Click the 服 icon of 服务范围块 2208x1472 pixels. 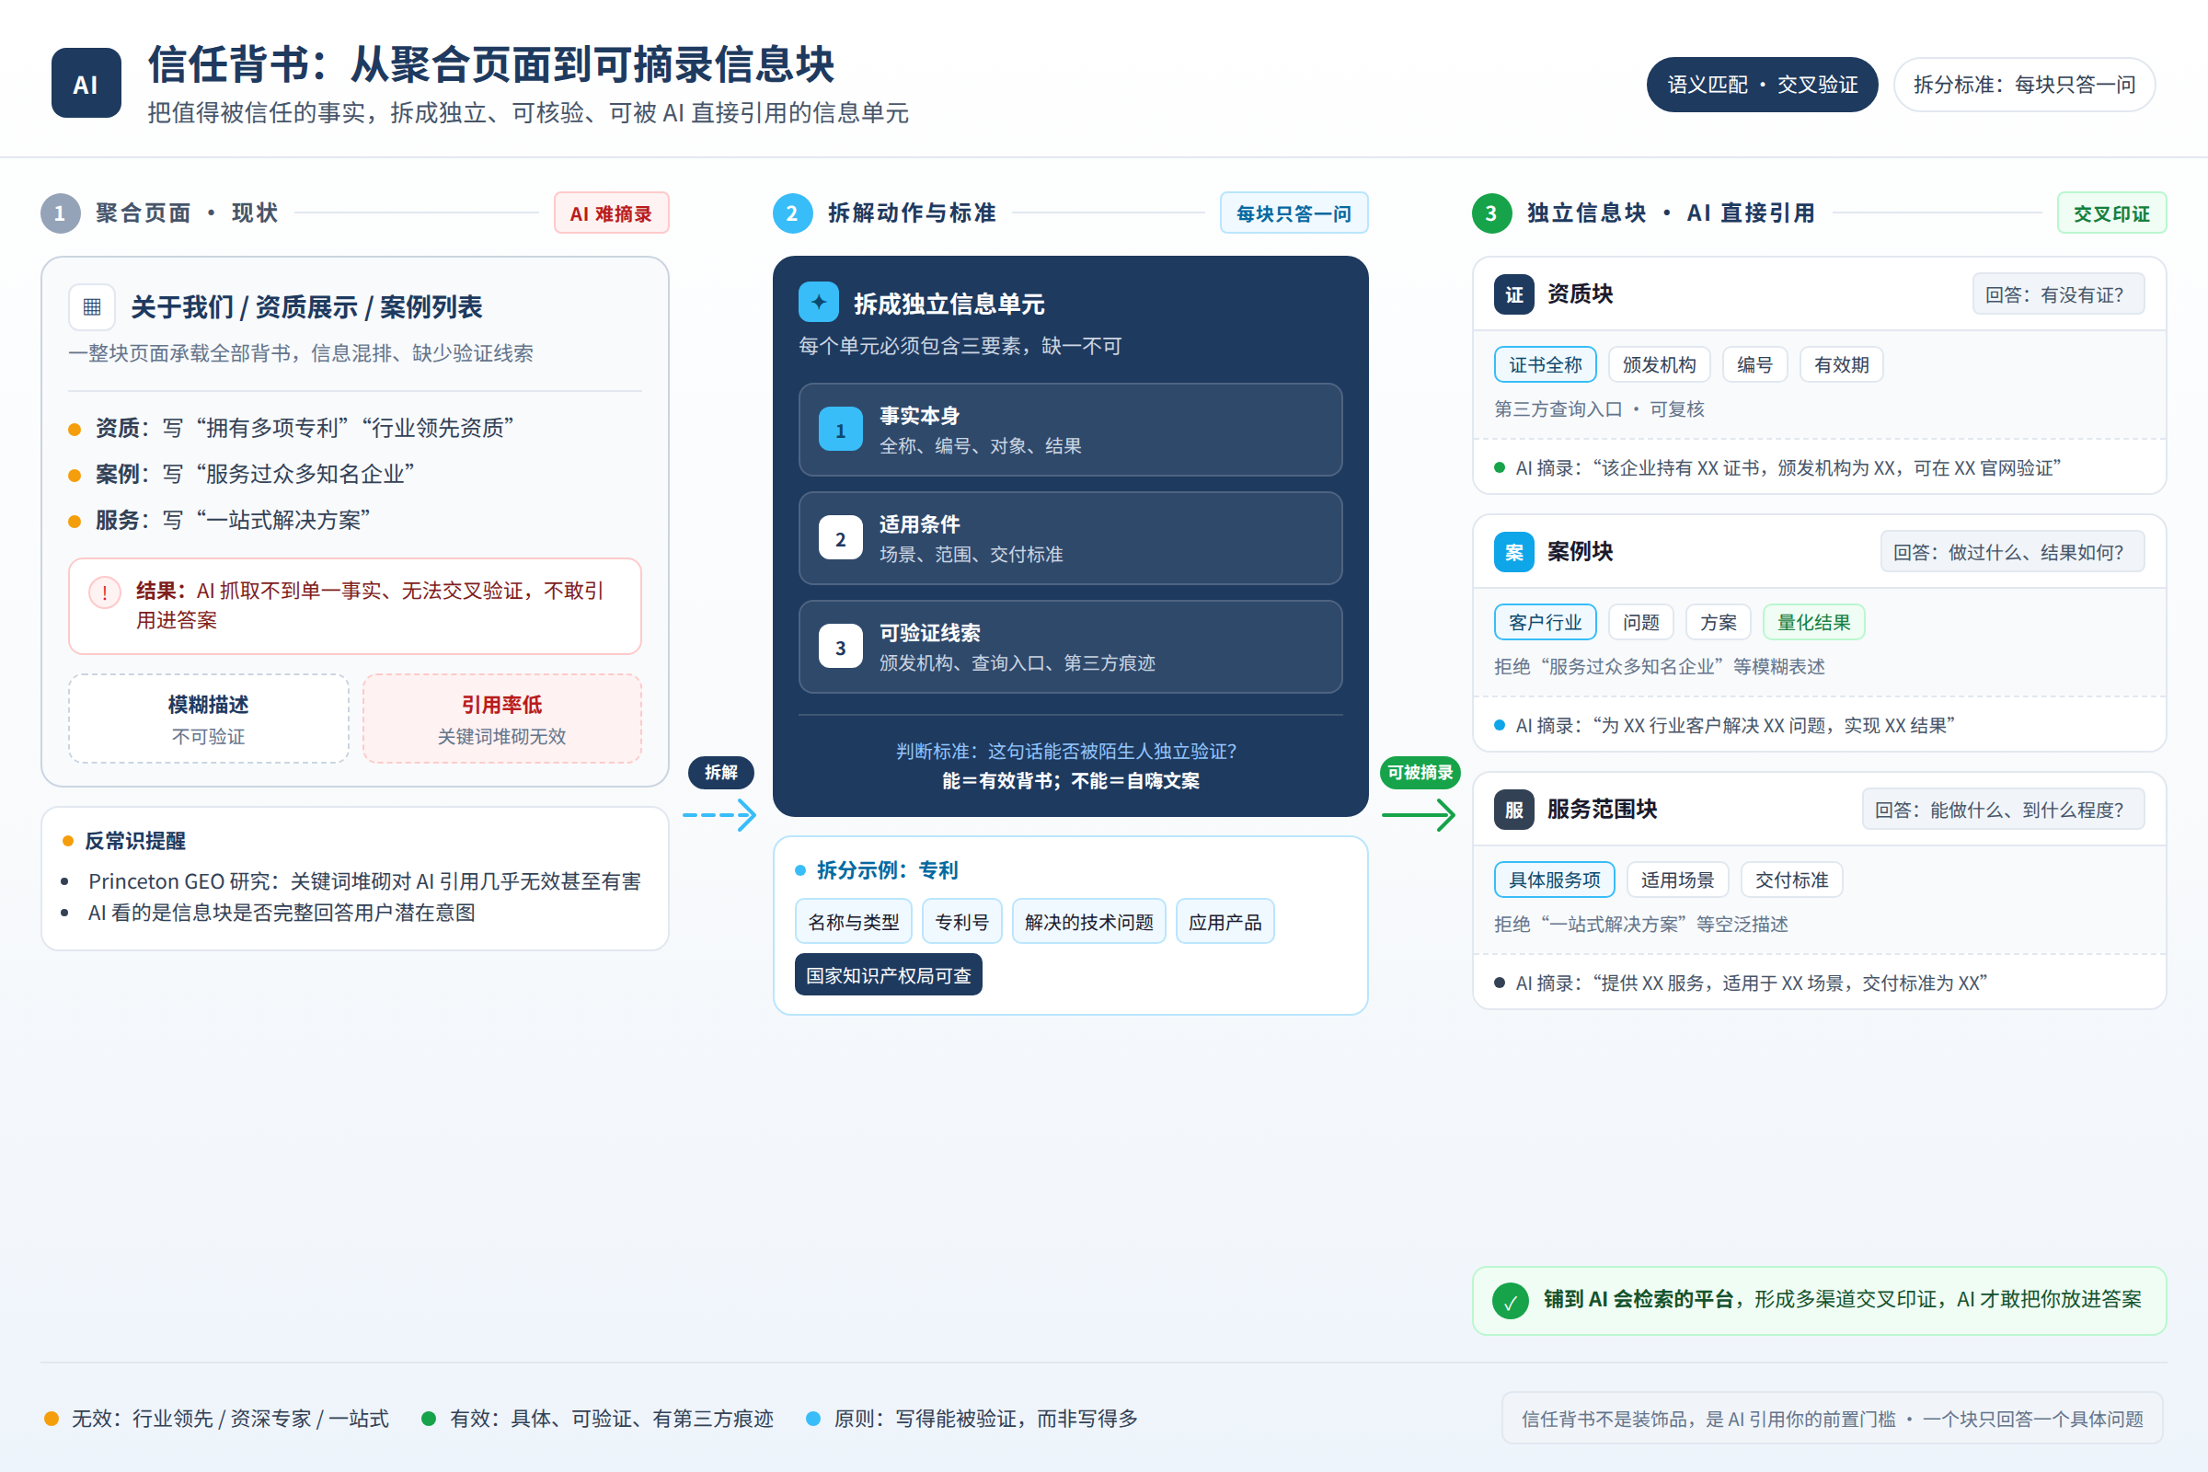click(1514, 811)
